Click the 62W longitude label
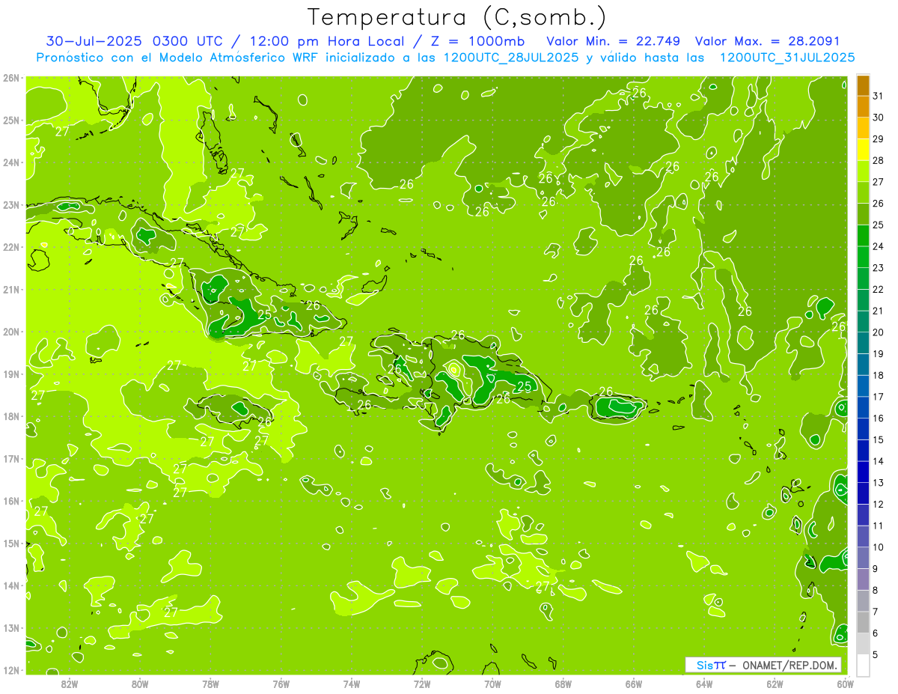Viewport: 898px width, 694px height. (x=775, y=683)
